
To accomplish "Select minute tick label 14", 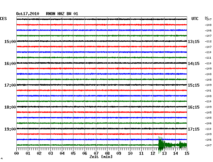I will tap(176, 153).
